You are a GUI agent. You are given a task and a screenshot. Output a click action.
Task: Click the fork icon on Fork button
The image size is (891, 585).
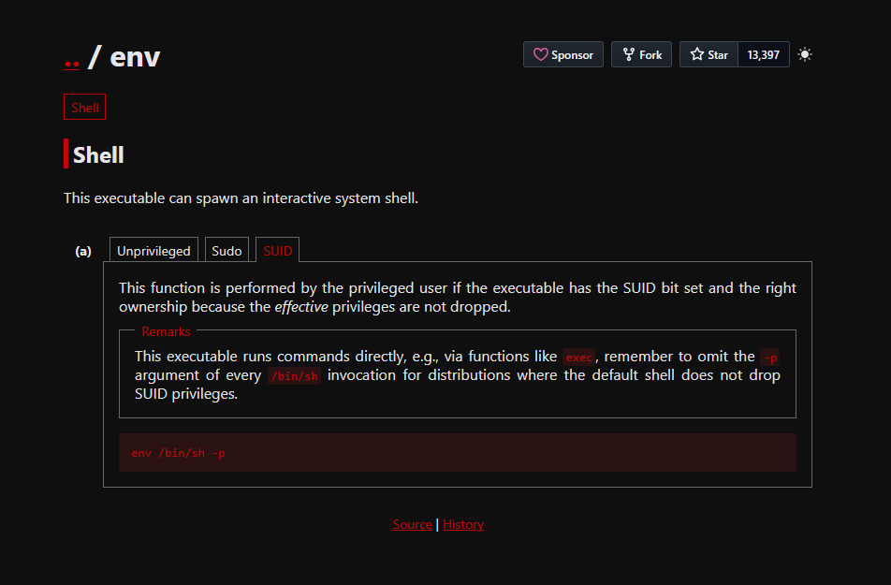coord(629,54)
